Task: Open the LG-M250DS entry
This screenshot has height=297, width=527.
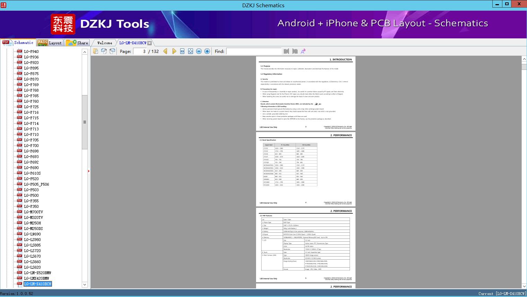Action: [33, 229]
